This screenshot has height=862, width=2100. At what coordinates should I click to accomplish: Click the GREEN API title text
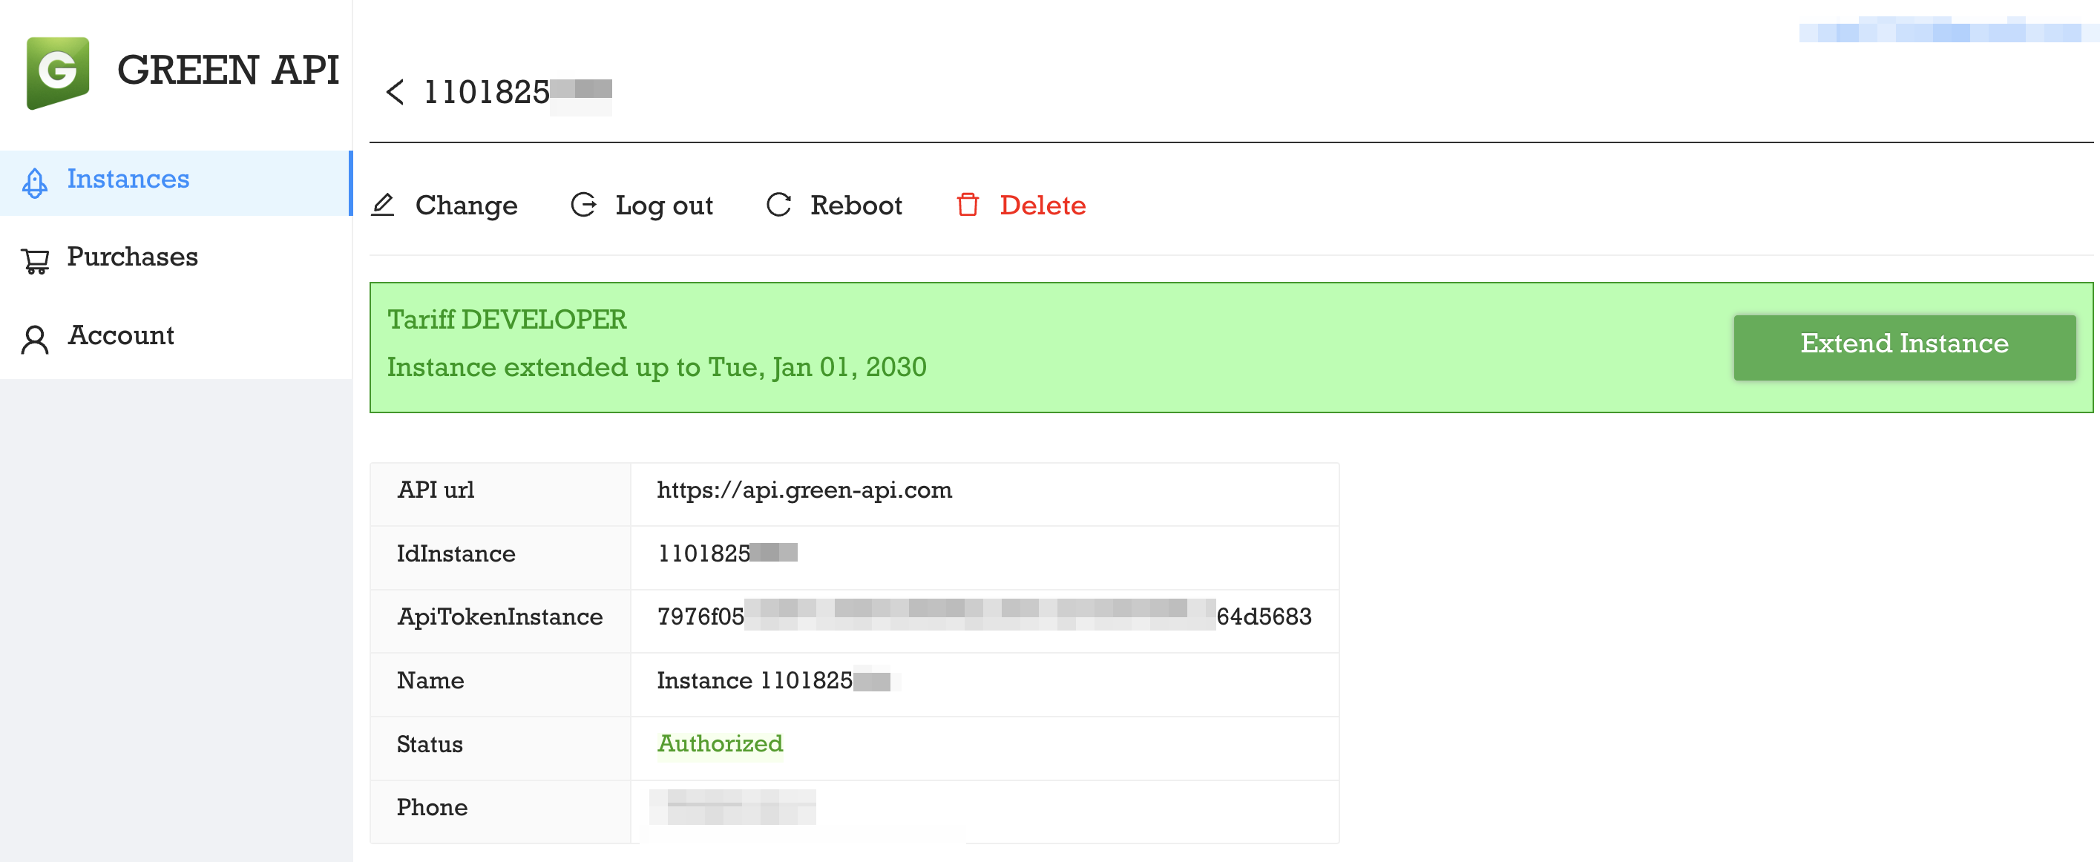[x=229, y=71]
